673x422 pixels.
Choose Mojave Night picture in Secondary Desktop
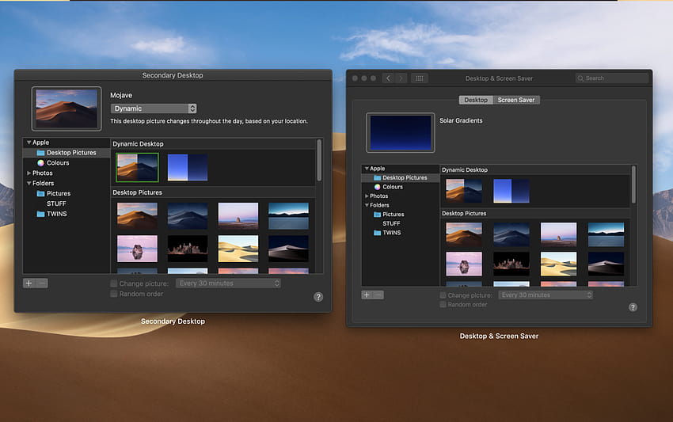click(x=188, y=216)
